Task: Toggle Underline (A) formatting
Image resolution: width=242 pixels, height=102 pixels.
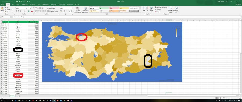Action: 20,11
